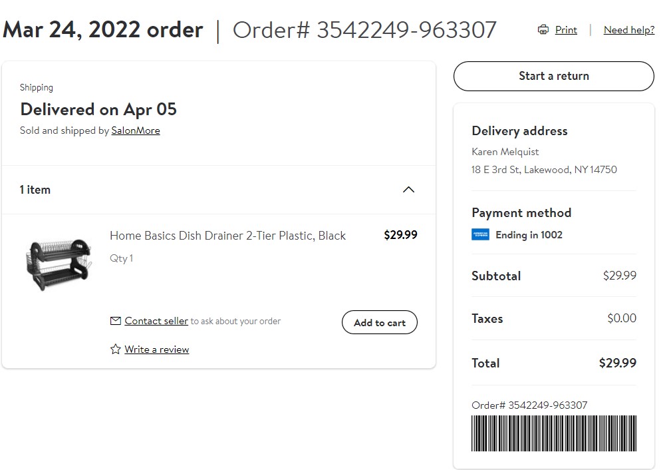Click the Ending in 1002 payment text
Image resolution: width=671 pixels, height=470 pixels.
click(x=529, y=235)
